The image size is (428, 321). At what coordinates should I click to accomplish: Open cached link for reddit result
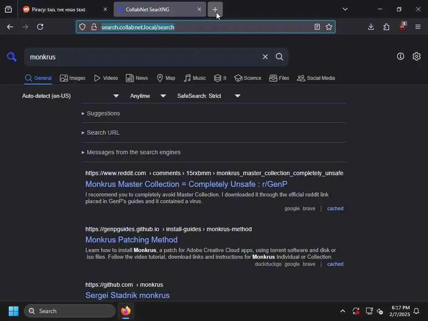point(335,209)
